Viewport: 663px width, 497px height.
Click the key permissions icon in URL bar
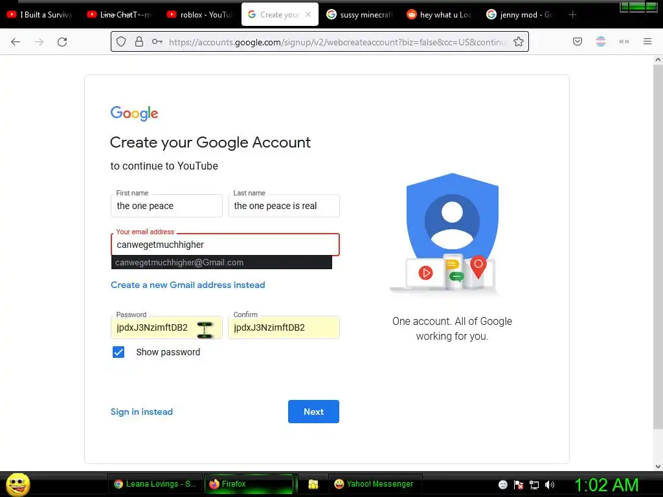point(157,41)
